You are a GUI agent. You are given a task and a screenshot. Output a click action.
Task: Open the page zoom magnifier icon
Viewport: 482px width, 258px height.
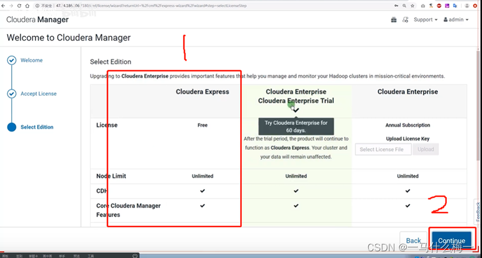tap(404, 6)
